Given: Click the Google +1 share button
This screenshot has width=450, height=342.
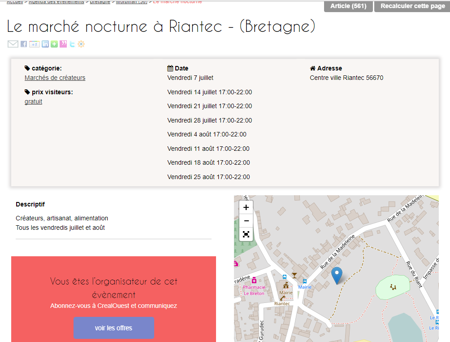Looking at the screenshot, I should tap(35, 44).
